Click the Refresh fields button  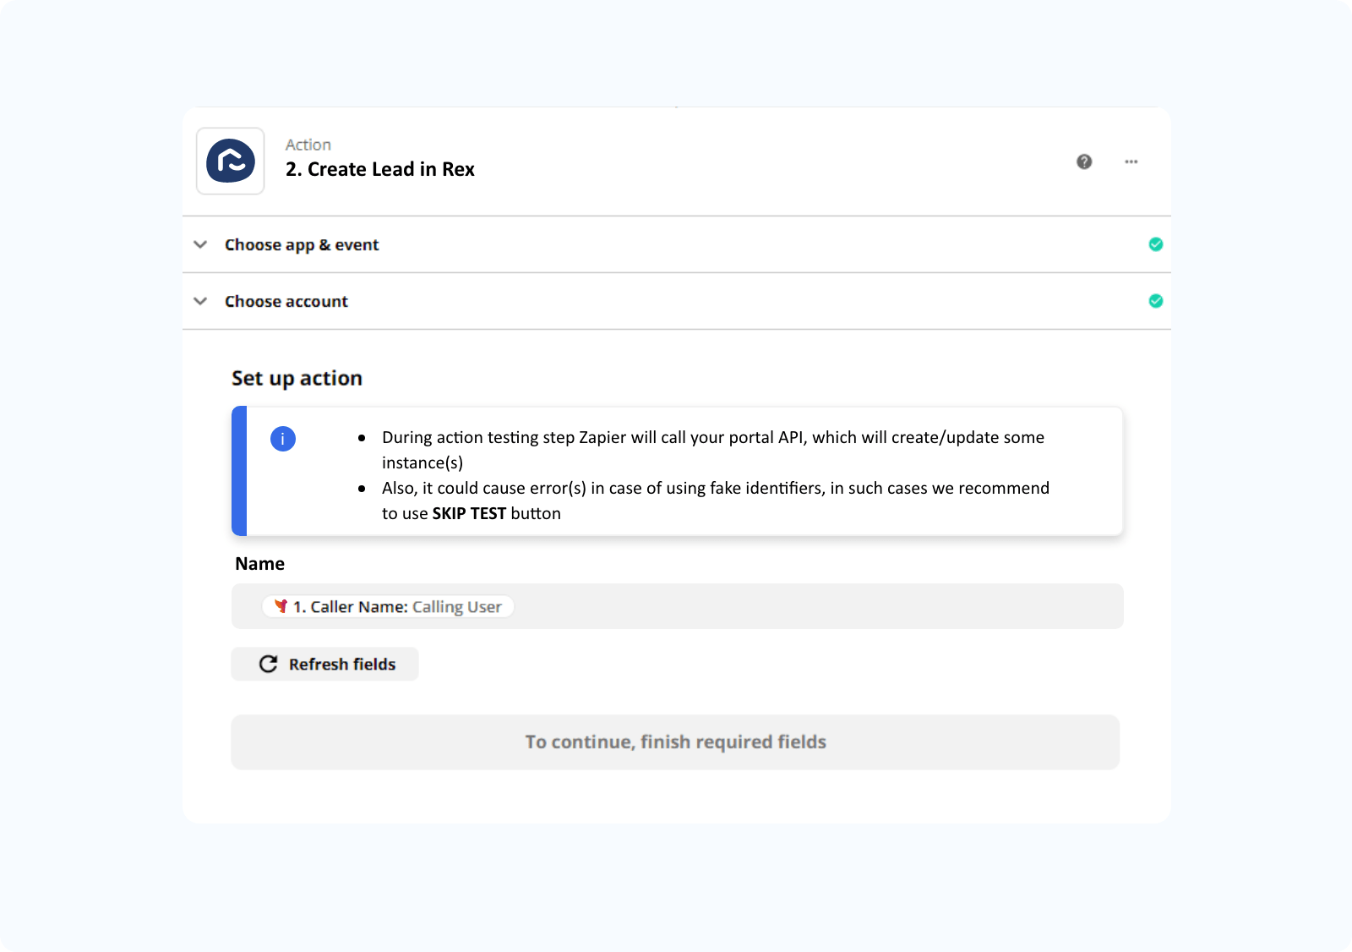click(324, 664)
